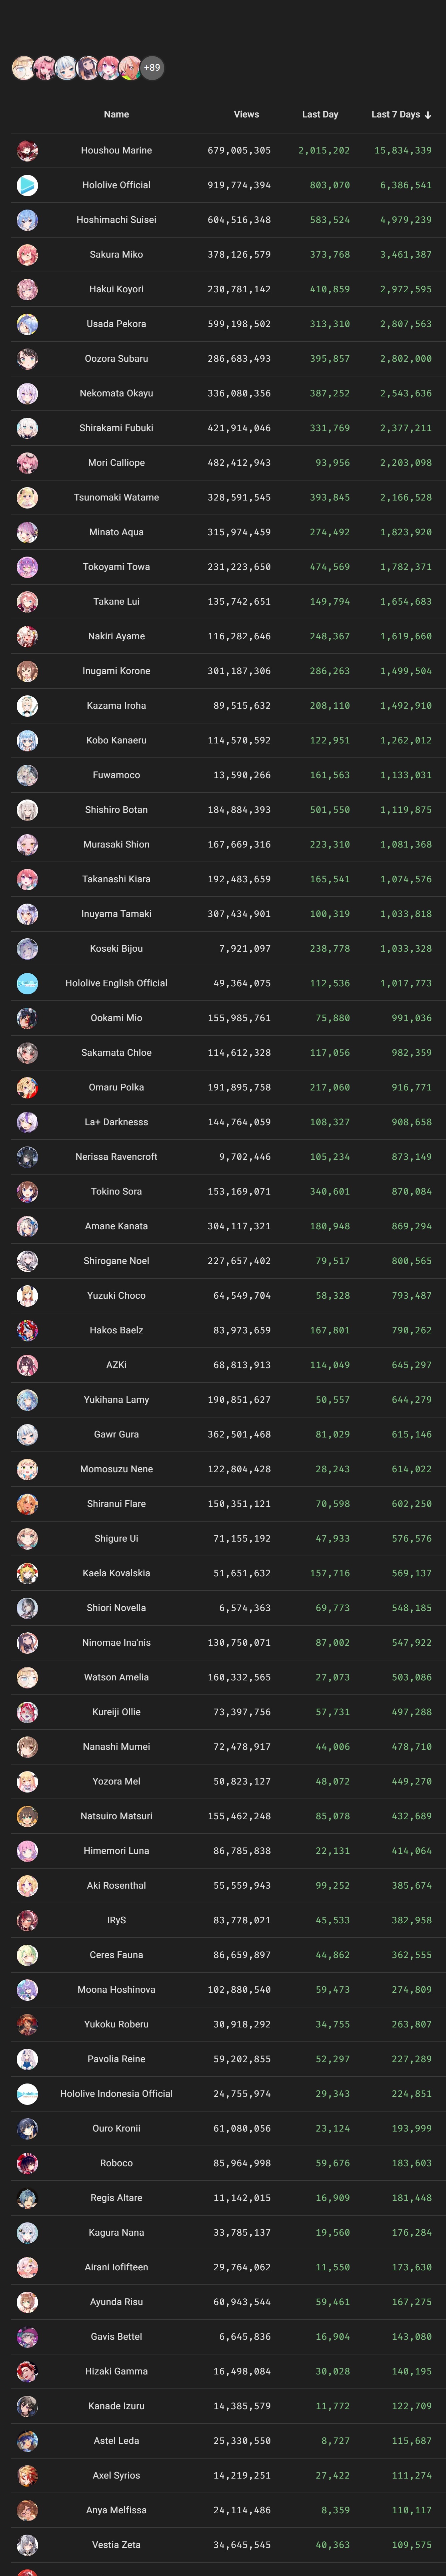The height and width of the screenshot is (2576, 446).
Task: Sort table by Name column header
Action: (116, 114)
